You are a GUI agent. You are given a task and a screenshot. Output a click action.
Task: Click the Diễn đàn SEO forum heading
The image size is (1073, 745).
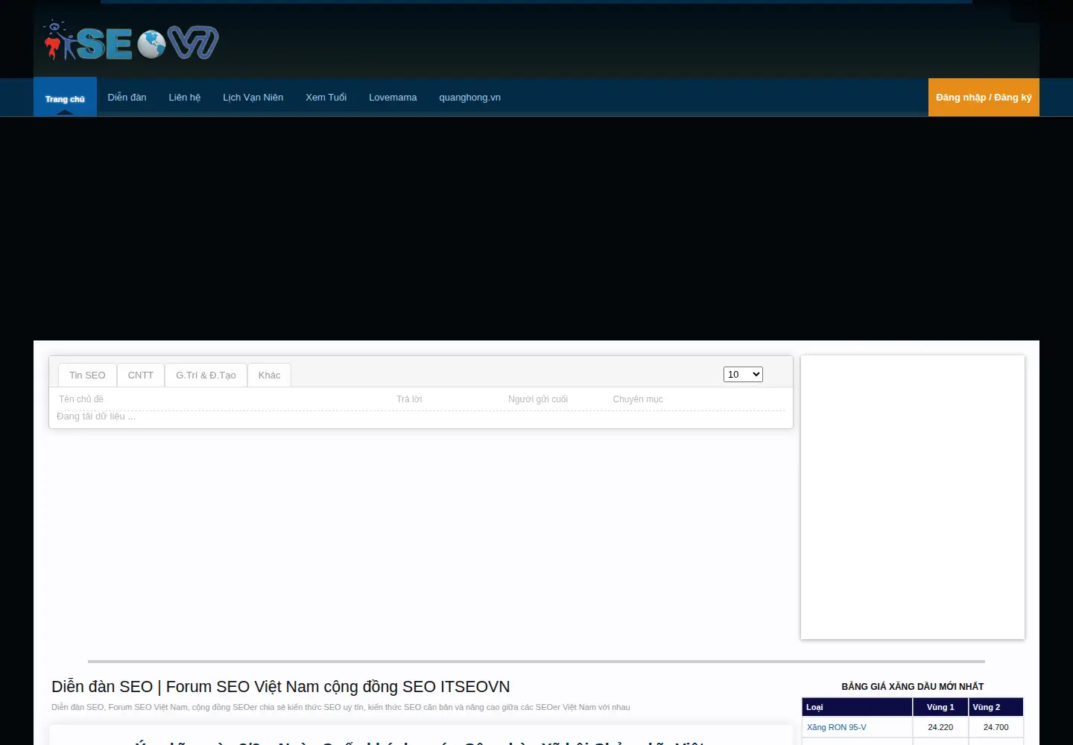[x=281, y=687]
